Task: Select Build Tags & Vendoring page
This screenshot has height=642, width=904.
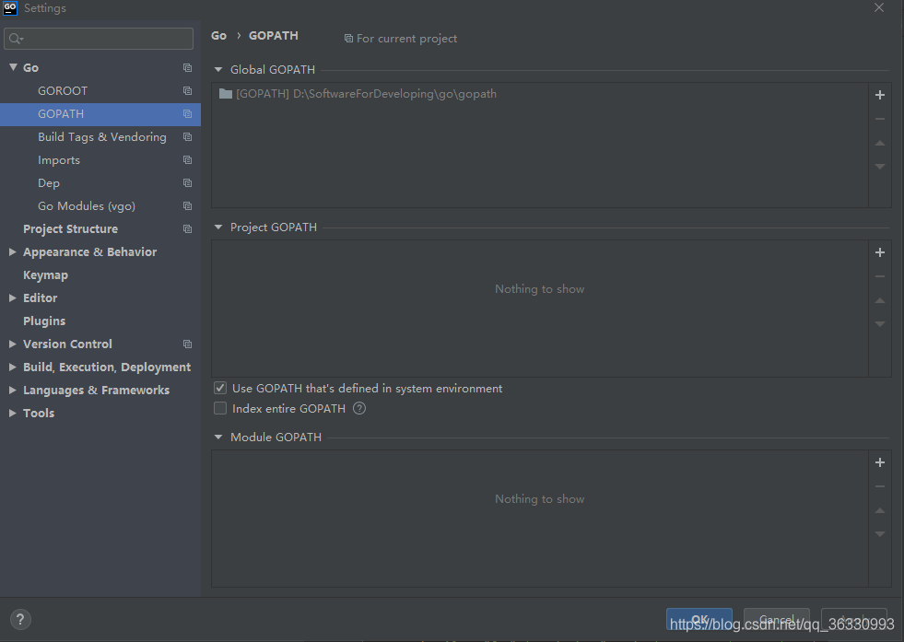Action: point(102,137)
